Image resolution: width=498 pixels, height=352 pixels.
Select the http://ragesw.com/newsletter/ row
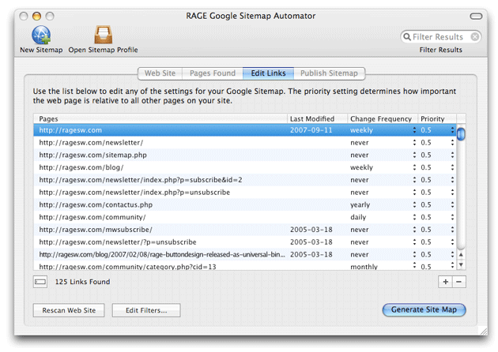[x=244, y=143]
